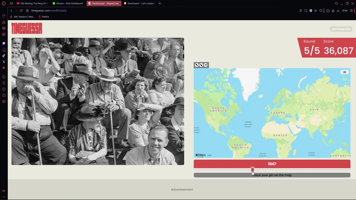This screenshot has width=356, height=200.
Task: Open the Opera menu logo
Action: (x=4, y=3)
